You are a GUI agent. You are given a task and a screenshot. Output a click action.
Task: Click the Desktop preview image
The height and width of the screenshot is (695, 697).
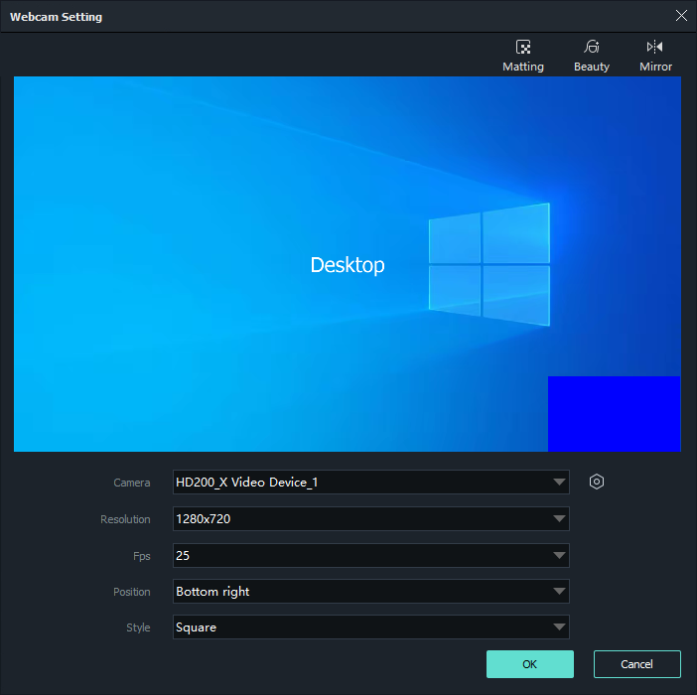348,264
